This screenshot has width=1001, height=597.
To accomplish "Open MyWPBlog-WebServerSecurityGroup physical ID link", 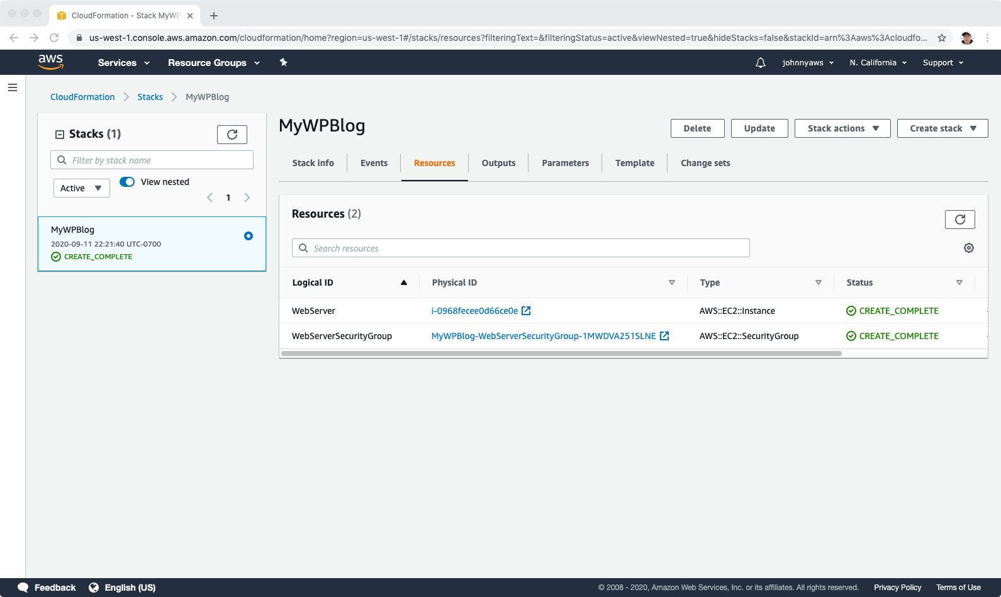I will point(544,336).
